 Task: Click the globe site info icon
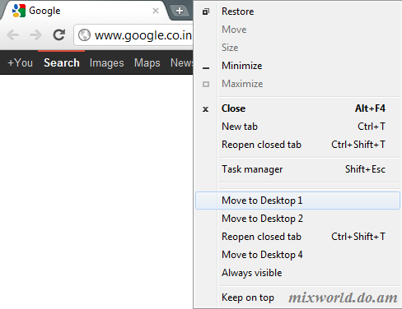click(x=84, y=35)
